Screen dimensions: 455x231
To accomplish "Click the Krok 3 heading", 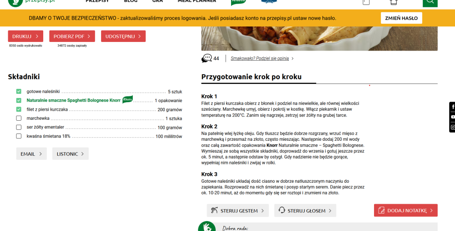I will click(209, 174).
